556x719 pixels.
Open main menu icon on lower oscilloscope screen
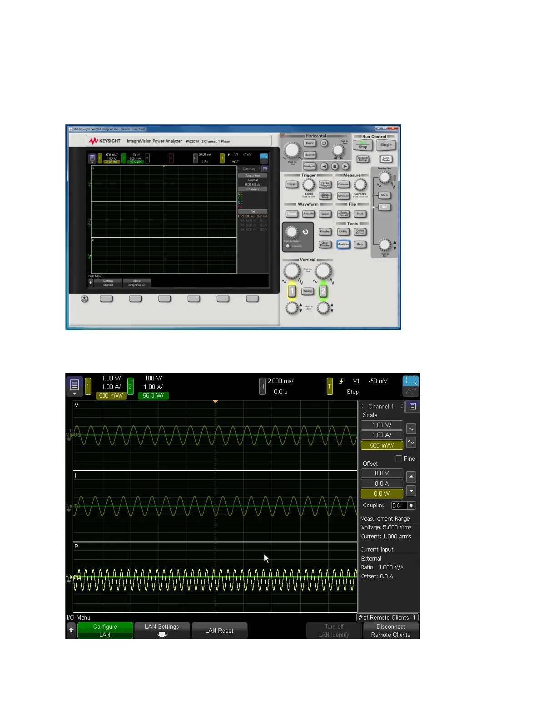(x=74, y=386)
